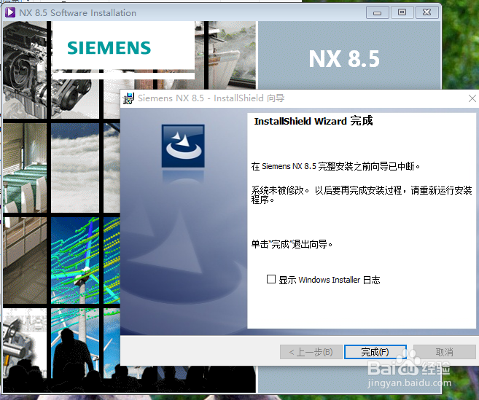479x400 pixels.
Task: Maximize the NX 8.5 Software Installation window
Action: pos(402,12)
